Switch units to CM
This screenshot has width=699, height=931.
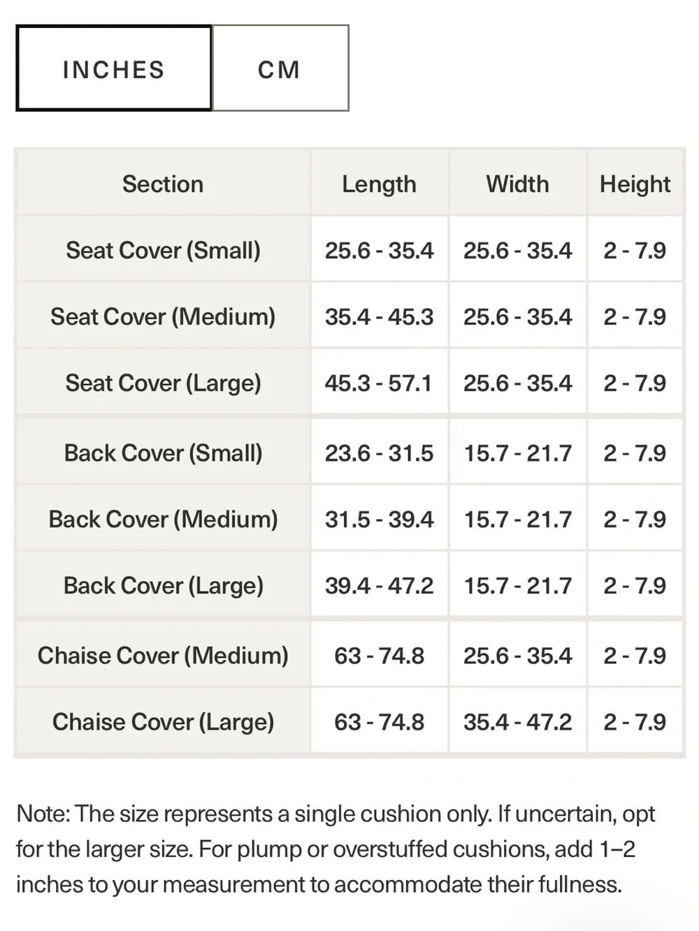point(280,68)
